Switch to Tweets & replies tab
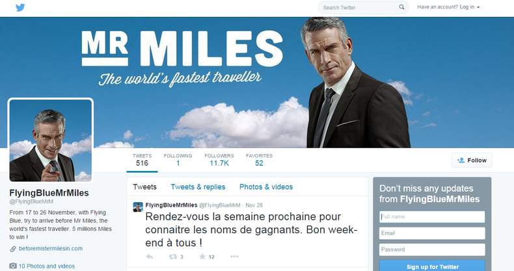514x271 pixels. (198, 187)
